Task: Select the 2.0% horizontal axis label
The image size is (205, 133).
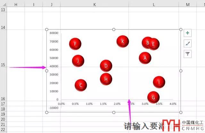Action: click(x=117, y=104)
